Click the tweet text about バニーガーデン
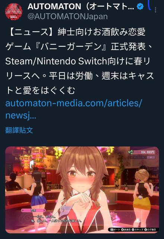Image resolution: width=164 pixels, height=239 pixels. point(79,61)
